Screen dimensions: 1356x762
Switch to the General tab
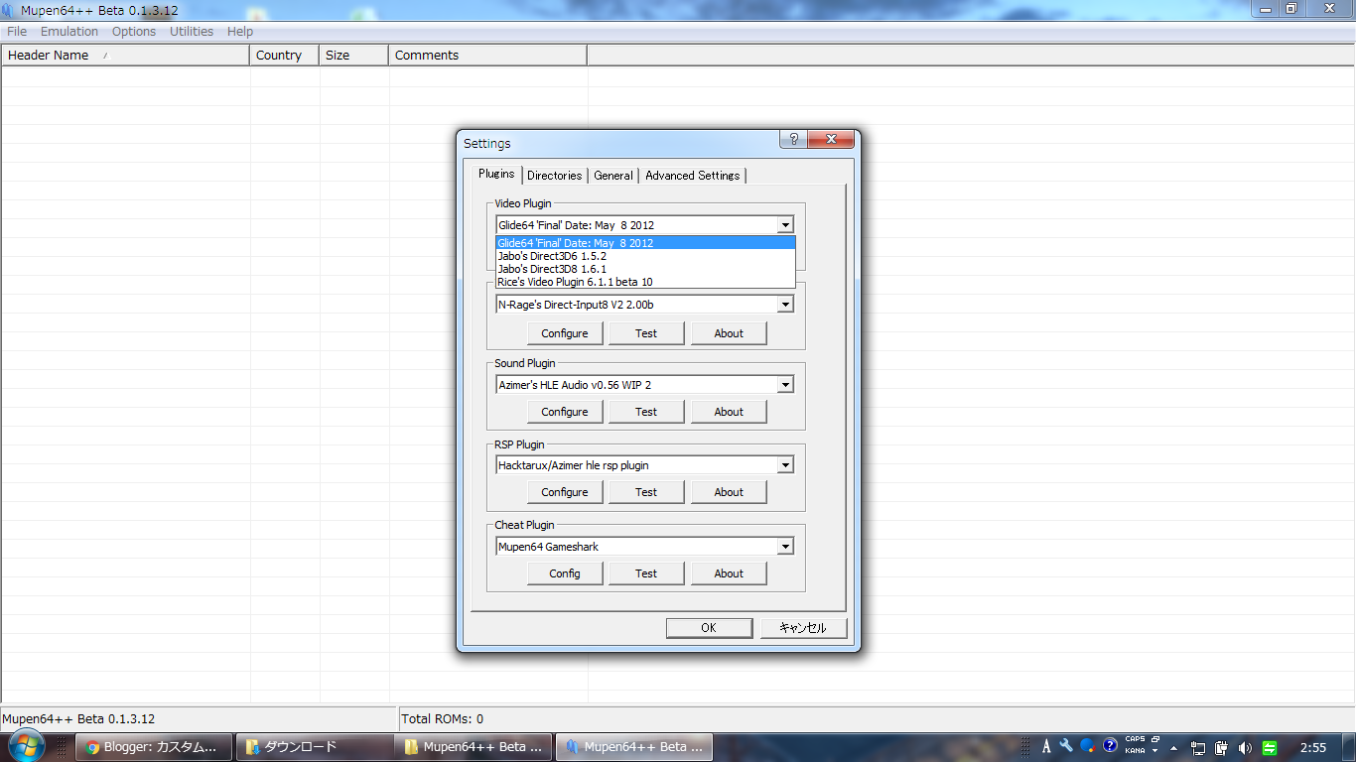coord(613,176)
